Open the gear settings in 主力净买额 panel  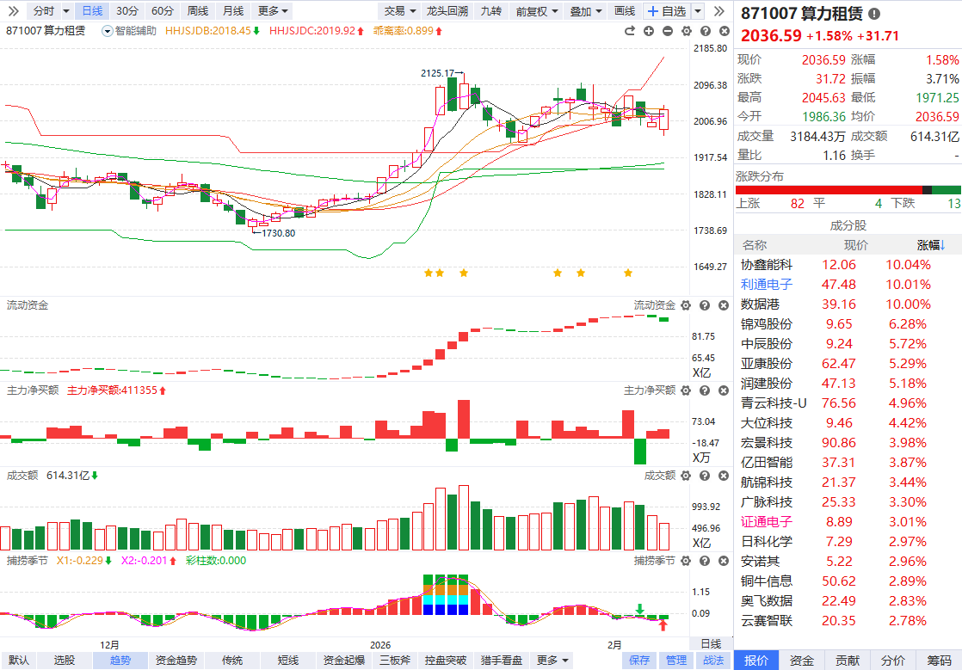coord(686,391)
